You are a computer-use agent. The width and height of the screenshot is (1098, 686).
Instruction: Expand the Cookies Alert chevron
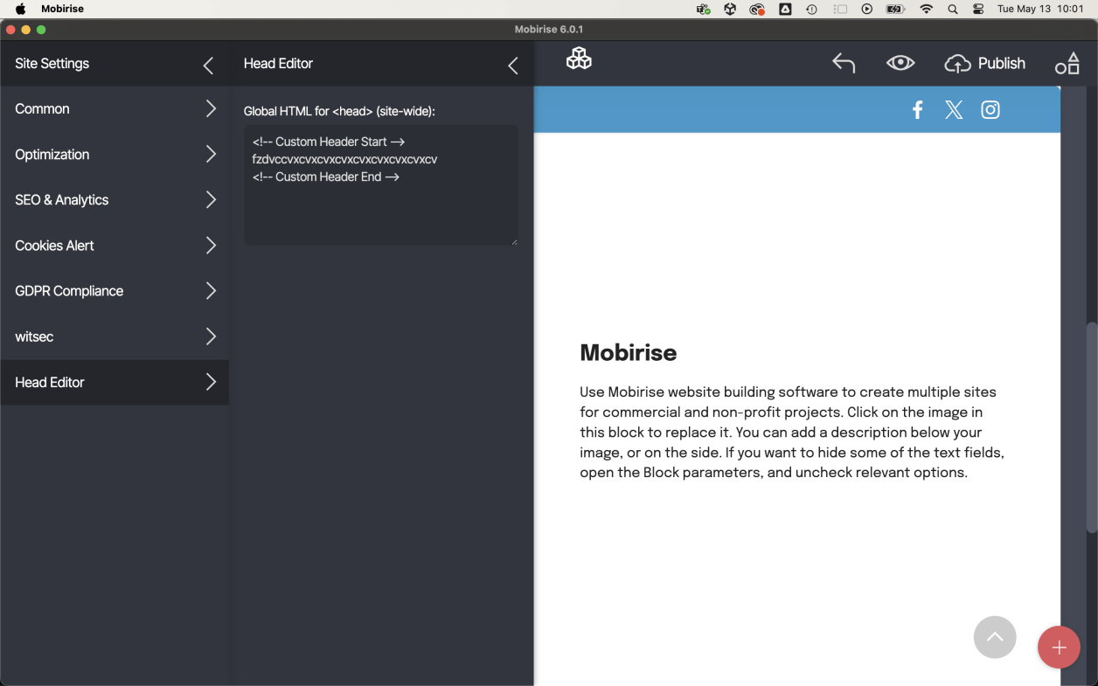pyautogui.click(x=211, y=245)
